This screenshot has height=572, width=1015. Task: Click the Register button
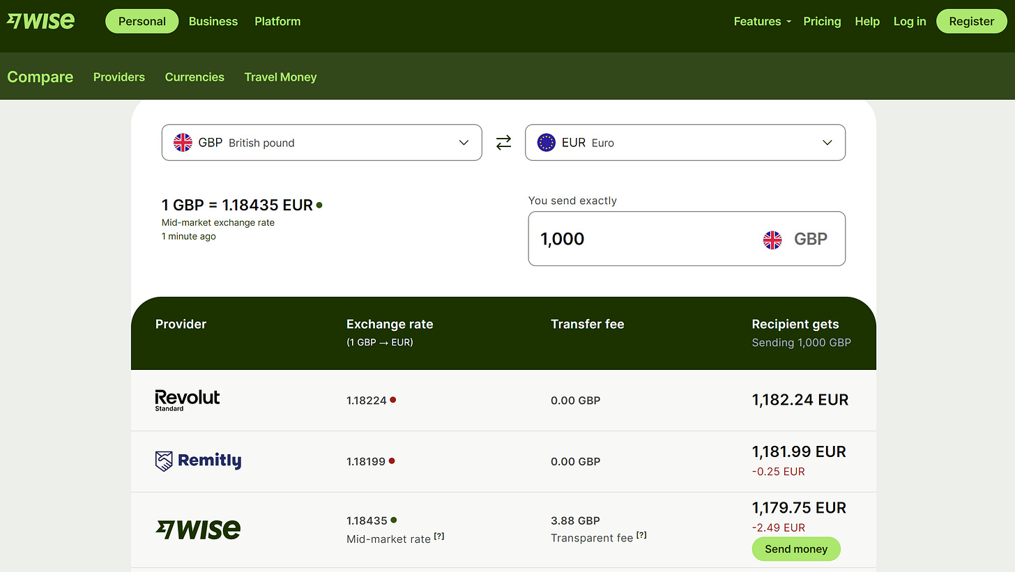click(x=971, y=21)
